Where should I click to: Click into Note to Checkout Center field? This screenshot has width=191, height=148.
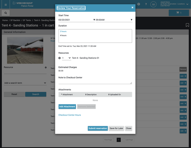click(95, 82)
